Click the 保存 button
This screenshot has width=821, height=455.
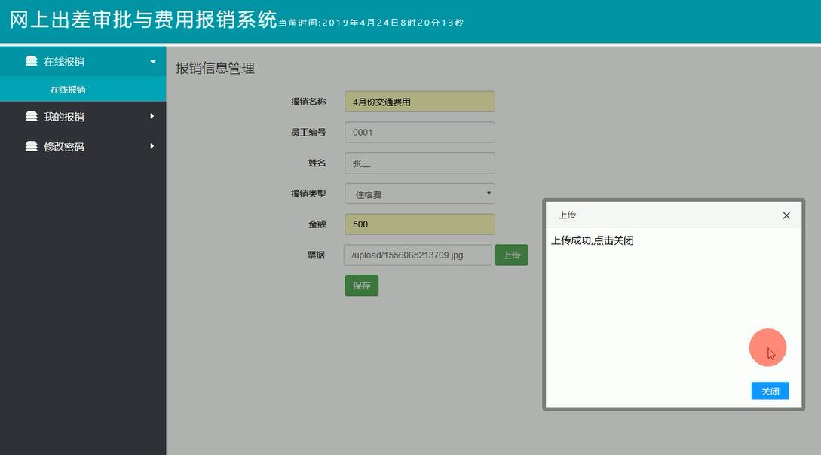coord(361,285)
